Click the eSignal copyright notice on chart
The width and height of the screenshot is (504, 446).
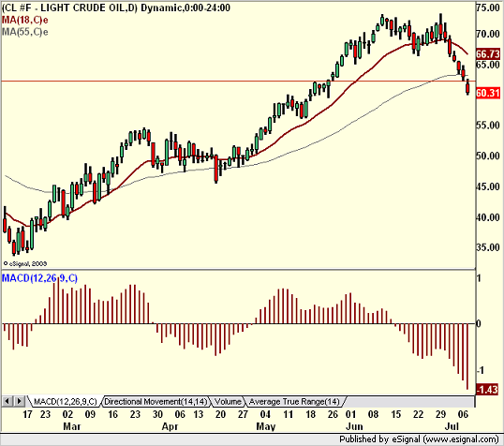(25, 263)
